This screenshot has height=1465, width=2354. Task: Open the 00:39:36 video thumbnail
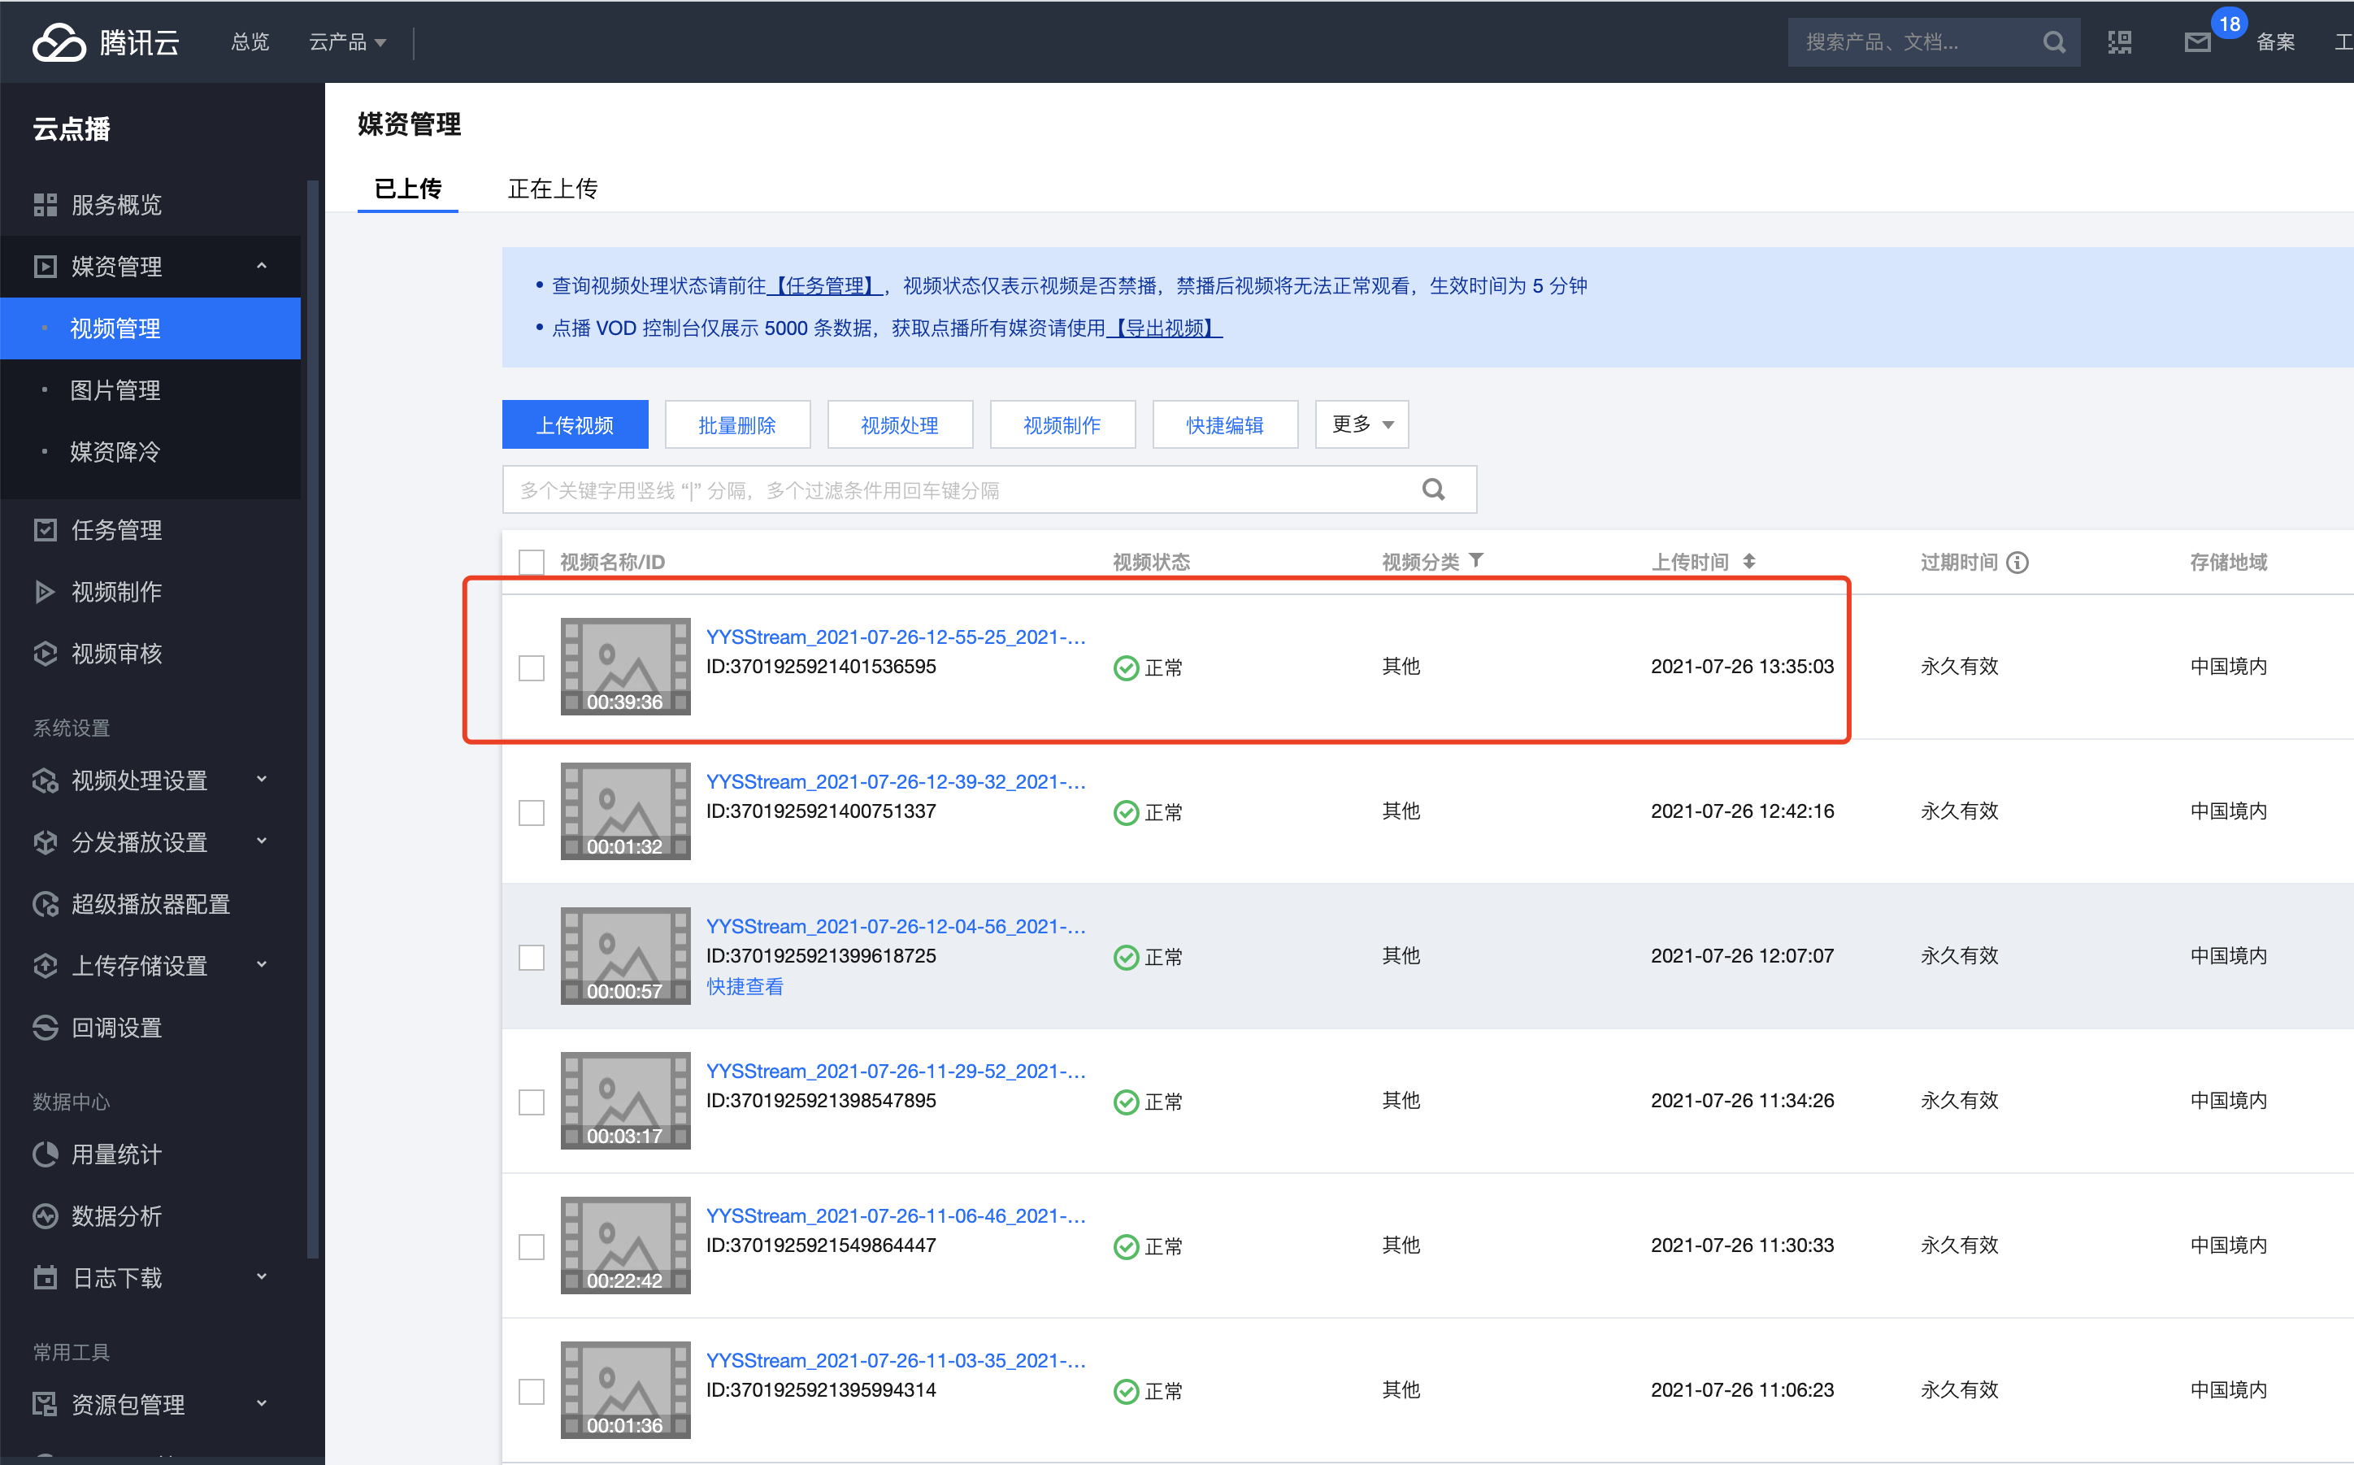pos(626,667)
